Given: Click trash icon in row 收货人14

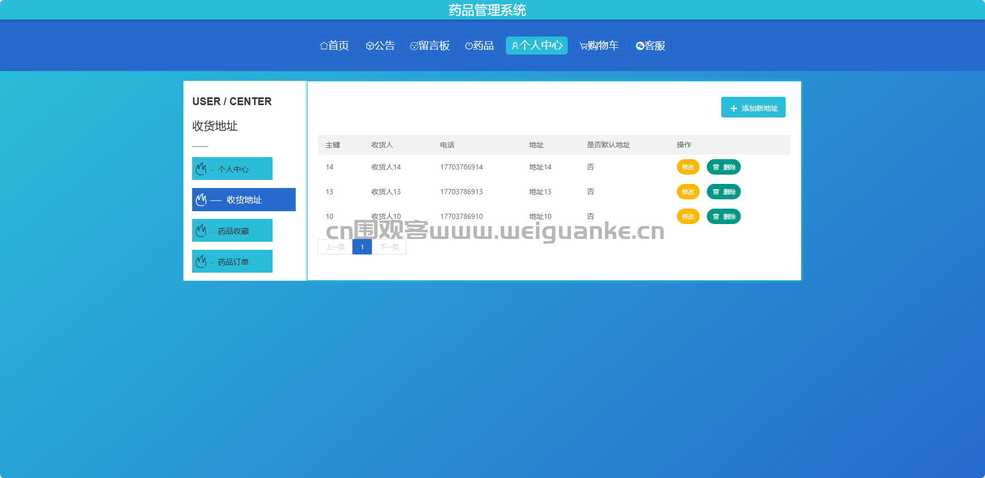Looking at the screenshot, I should coord(716,167).
